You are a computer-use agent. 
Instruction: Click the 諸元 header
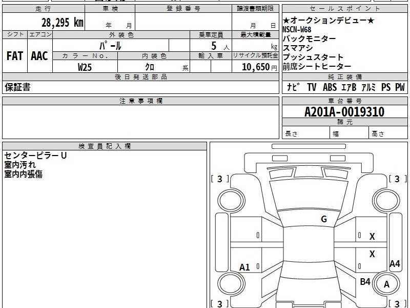point(344,122)
